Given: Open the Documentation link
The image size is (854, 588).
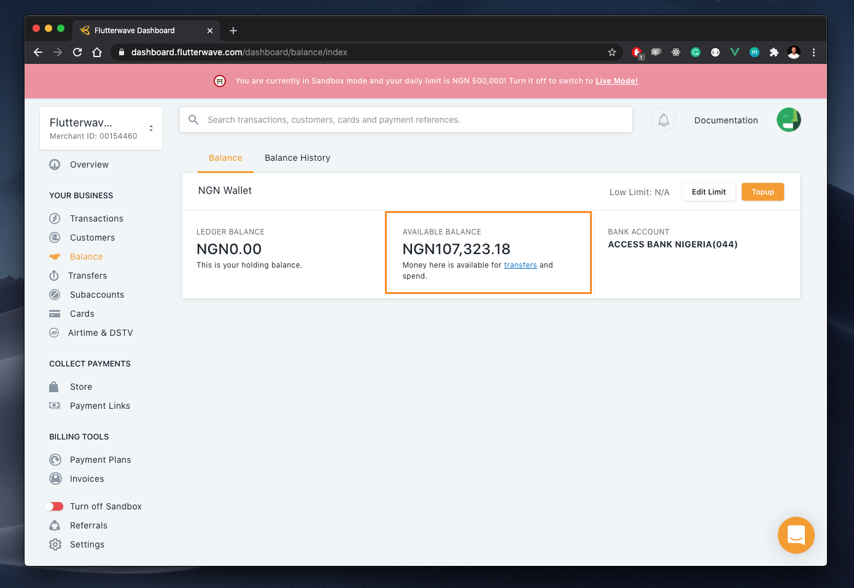Looking at the screenshot, I should [726, 120].
